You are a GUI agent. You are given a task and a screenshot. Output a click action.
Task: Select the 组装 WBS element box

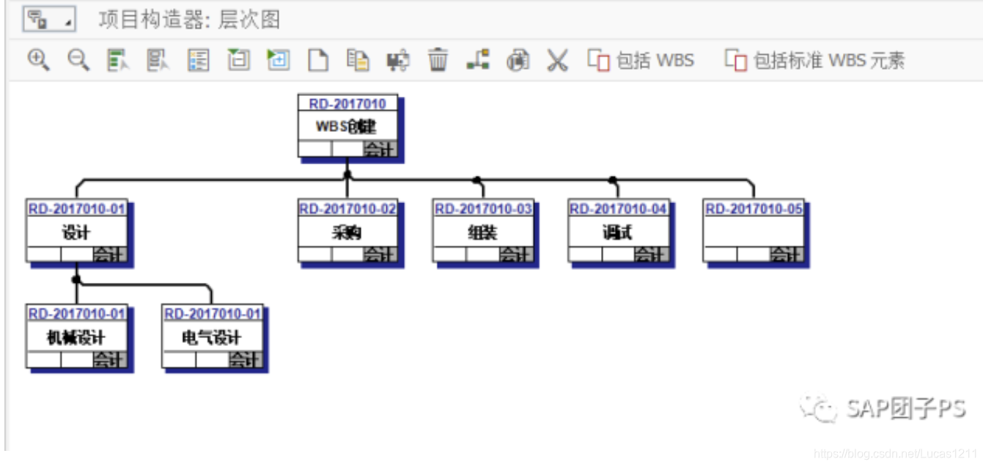[483, 231]
